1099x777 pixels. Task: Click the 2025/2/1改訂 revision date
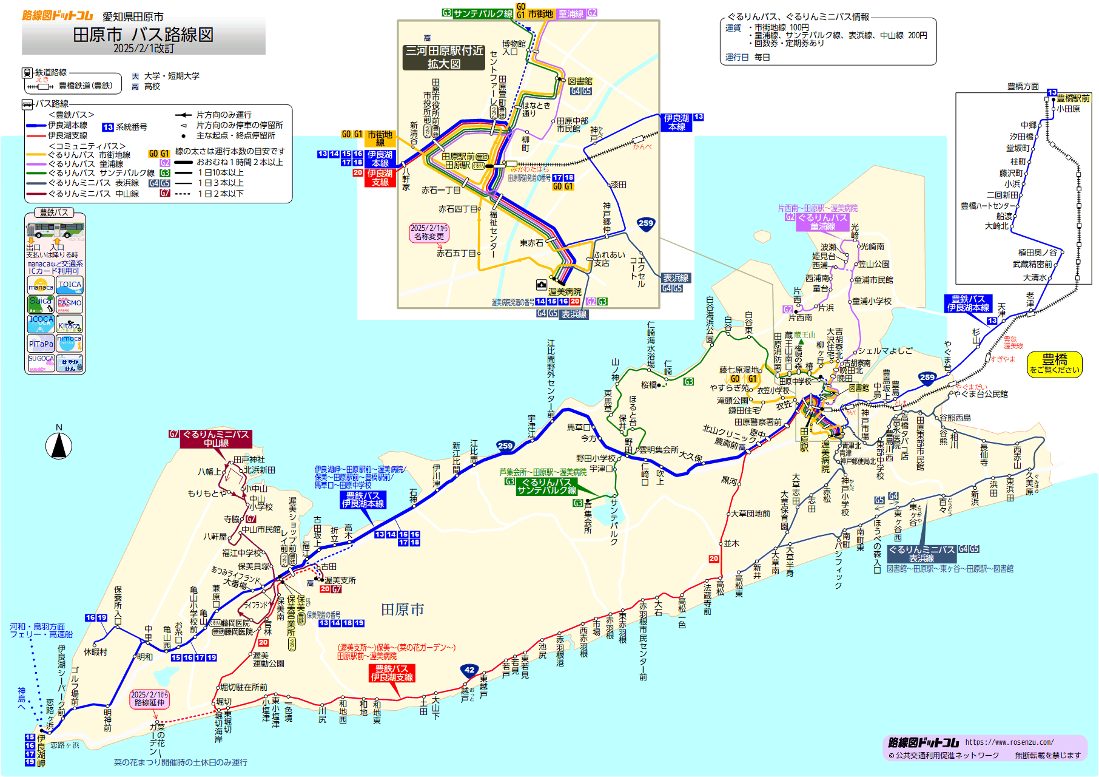[144, 49]
